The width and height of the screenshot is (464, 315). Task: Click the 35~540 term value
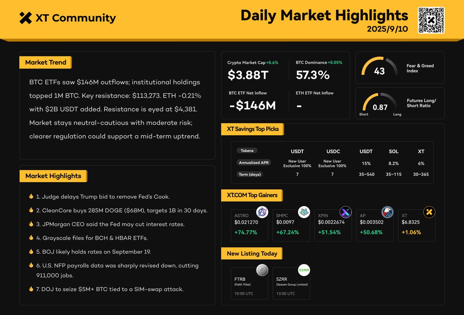coord(366,174)
